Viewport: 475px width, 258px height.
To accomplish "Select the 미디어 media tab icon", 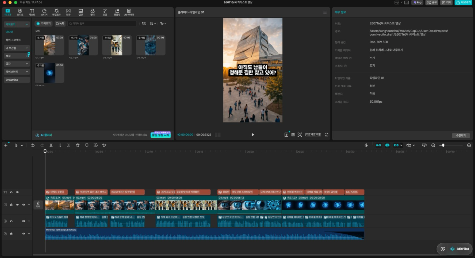I will coord(8,12).
